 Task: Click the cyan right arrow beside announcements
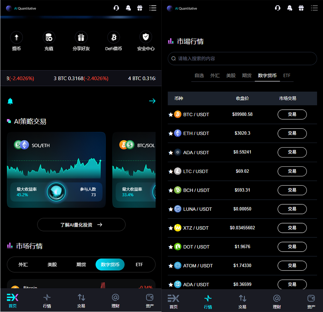point(152,101)
